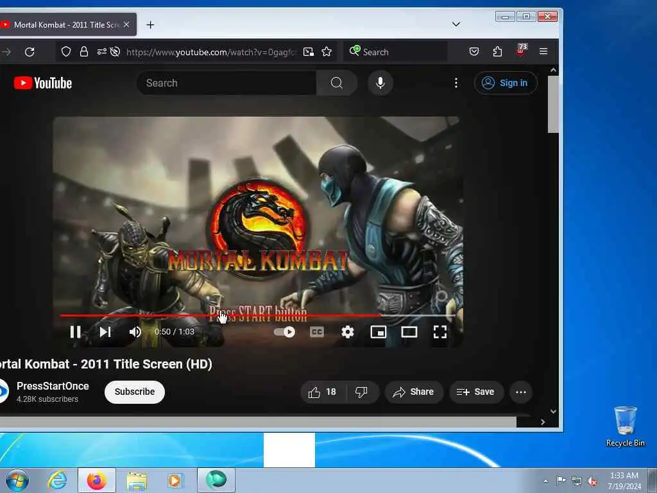Click the video title text

106,364
